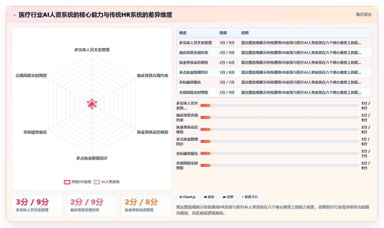This screenshot has width=384, height=228.
Task: Click the red radar data polygon at center
Action: coord(92,104)
